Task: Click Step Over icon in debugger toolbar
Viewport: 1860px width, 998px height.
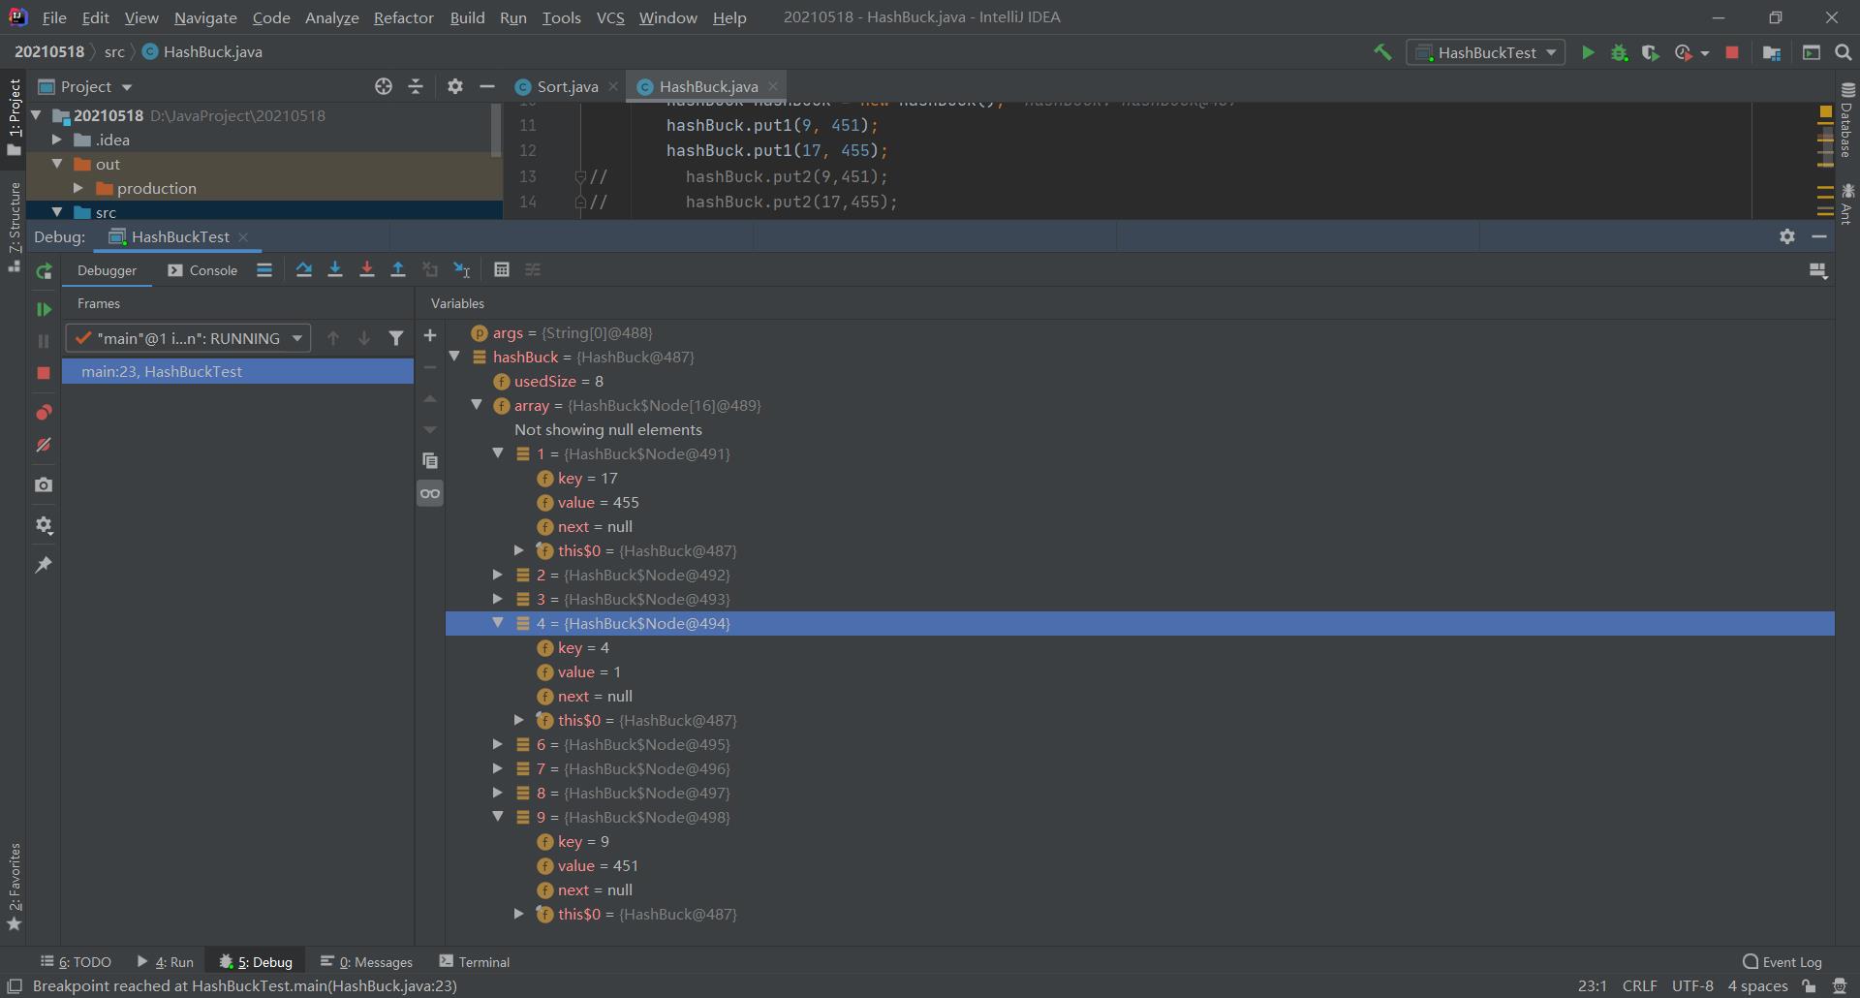Action: [x=303, y=270]
